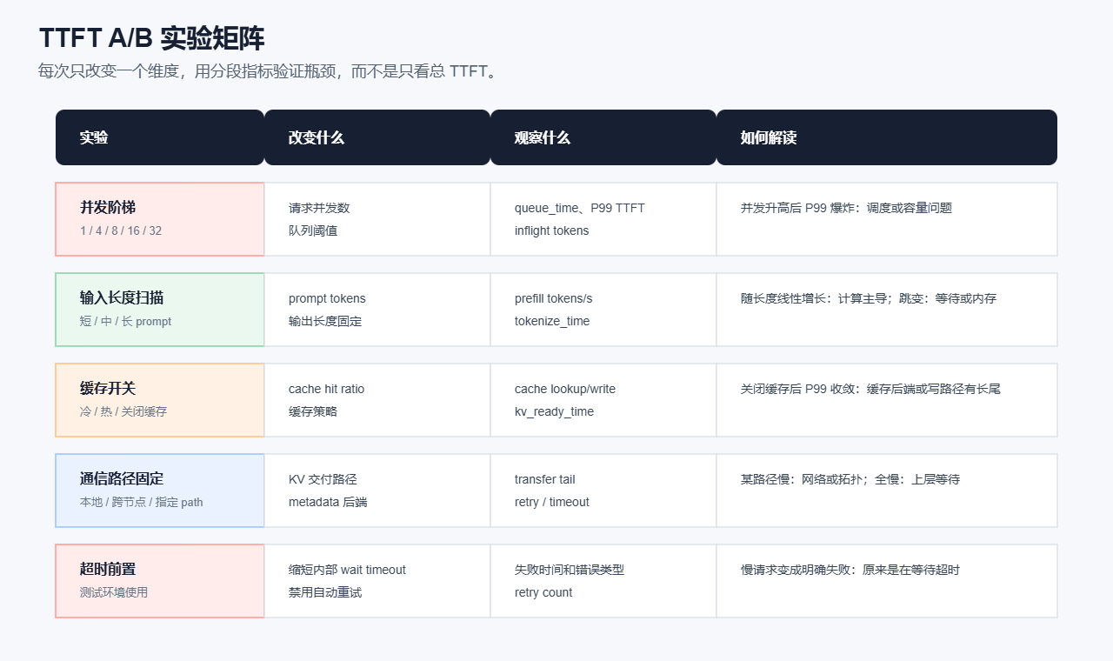Click '随长度线性增长' interpretation text

point(869,298)
